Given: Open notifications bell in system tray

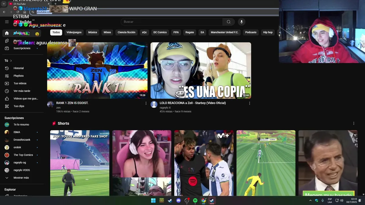Looking at the screenshot, I should click(x=360, y=200).
